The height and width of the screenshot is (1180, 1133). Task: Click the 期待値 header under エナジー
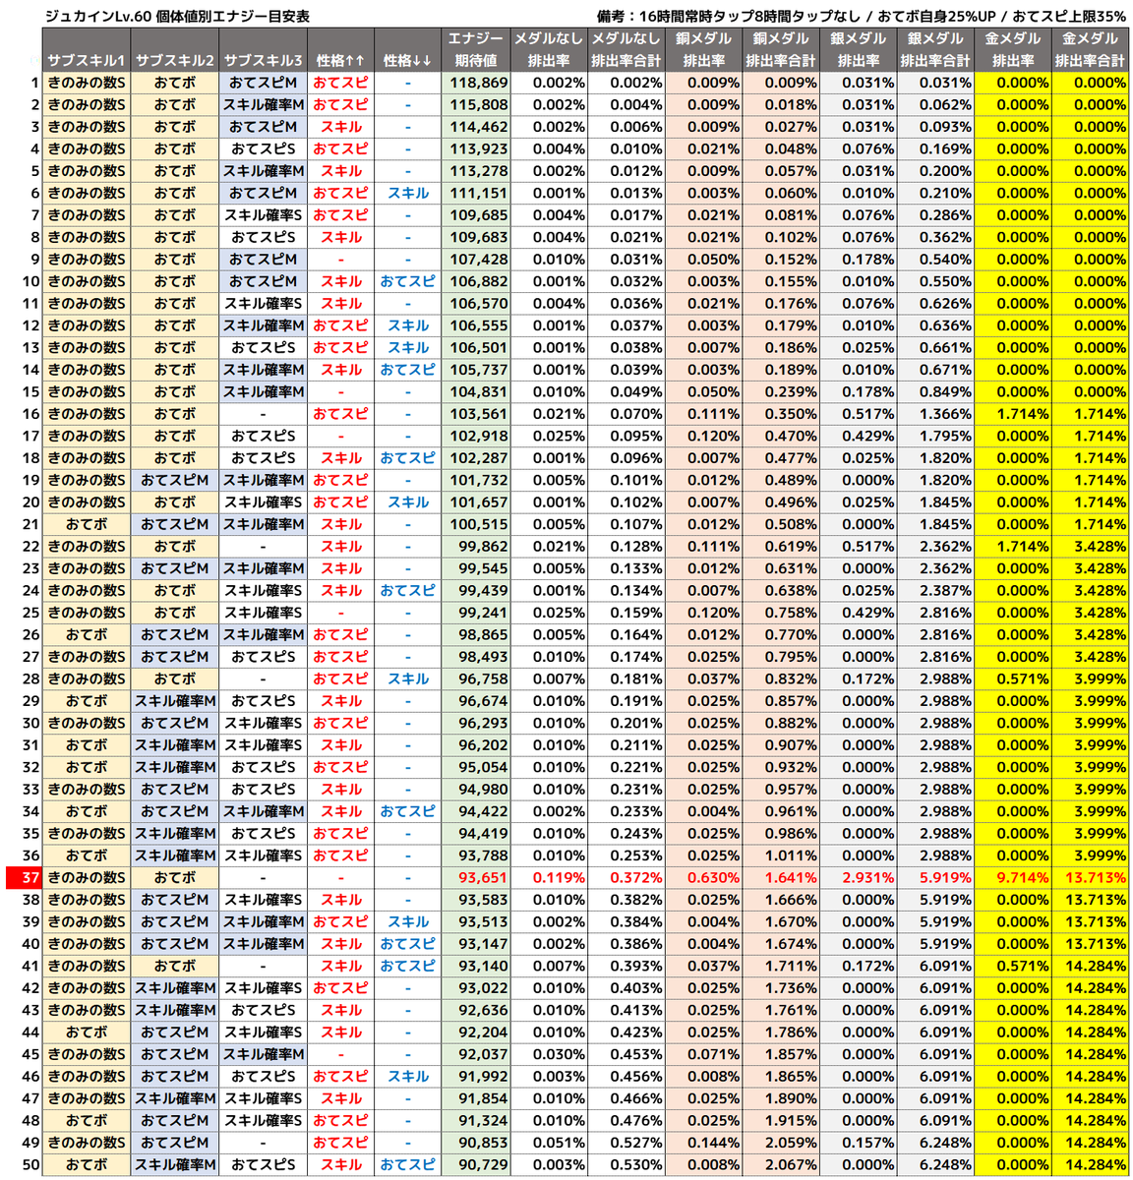point(476,60)
